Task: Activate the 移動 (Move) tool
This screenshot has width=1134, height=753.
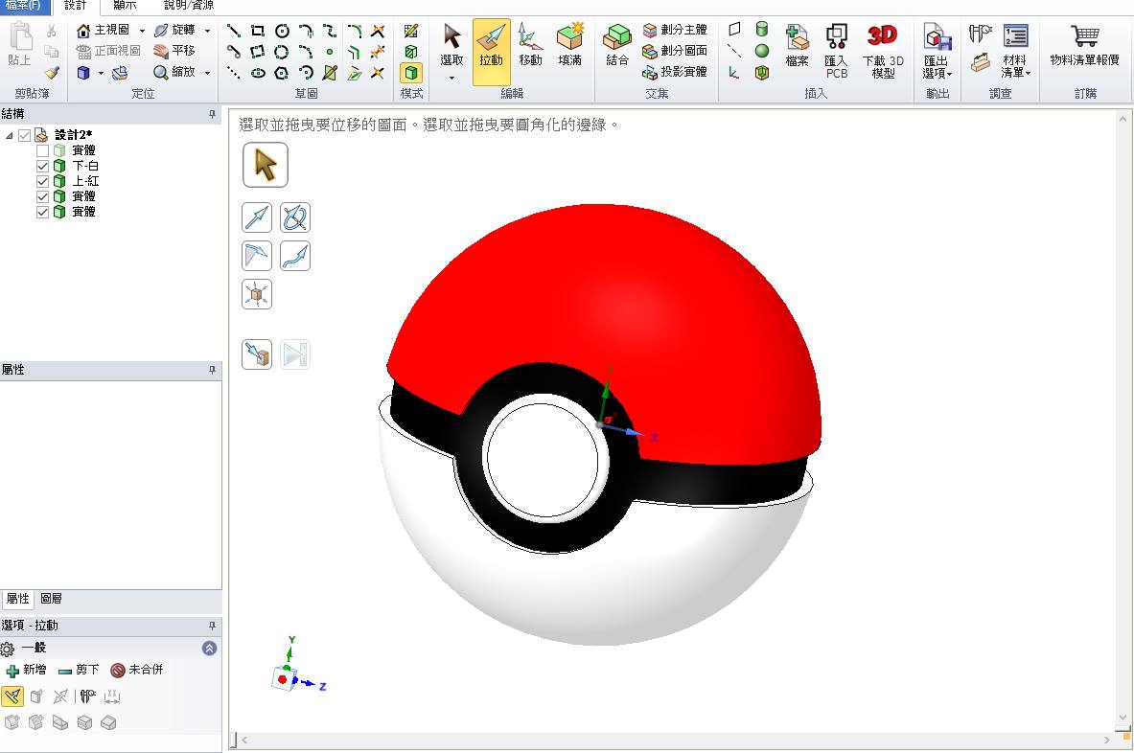Action: [530, 46]
